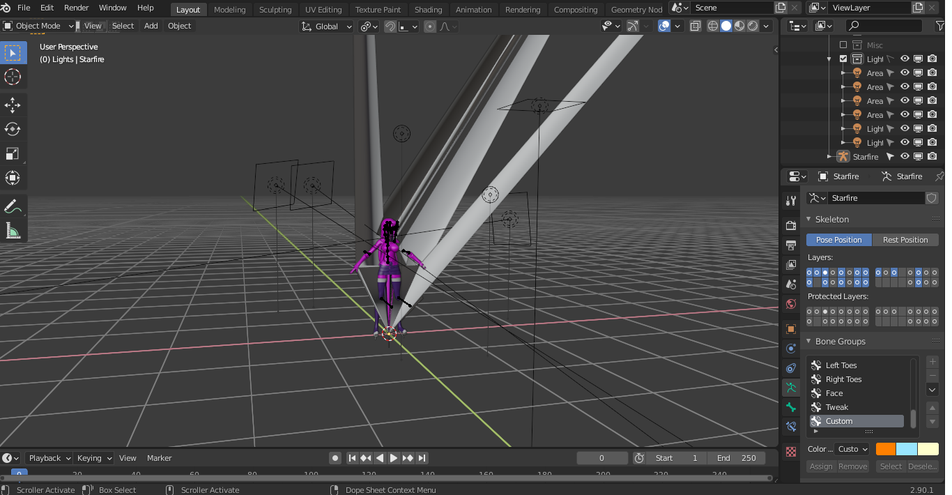Click the Blender logo menu icon

[6, 8]
